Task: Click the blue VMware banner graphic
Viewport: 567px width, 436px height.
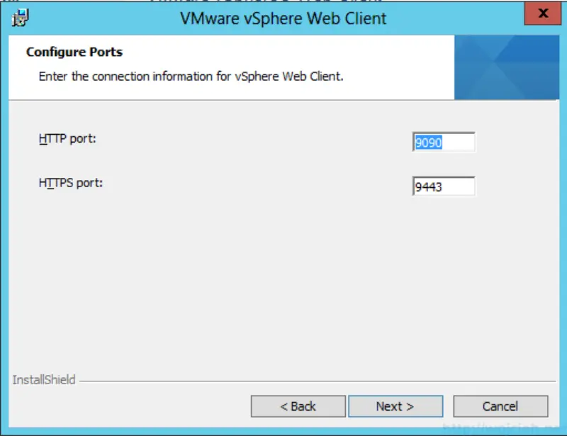Action: [x=507, y=67]
